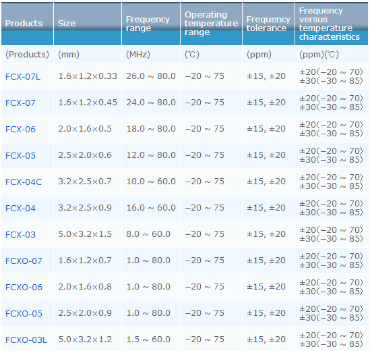This screenshot has width=370, height=351.
Task: Click the Products column header
Action: click(27, 24)
